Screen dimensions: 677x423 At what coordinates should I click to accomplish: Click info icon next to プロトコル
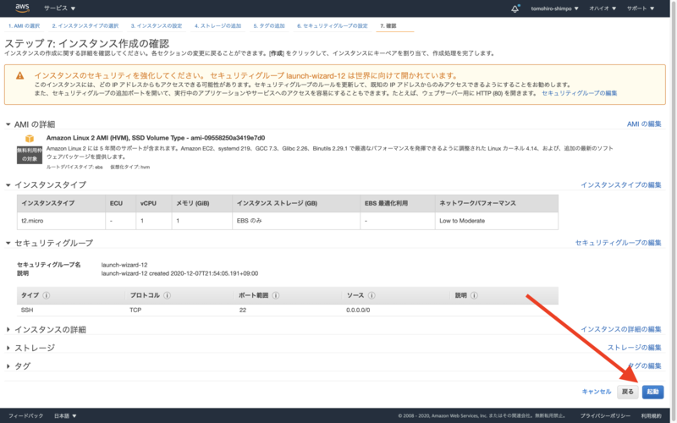click(167, 295)
